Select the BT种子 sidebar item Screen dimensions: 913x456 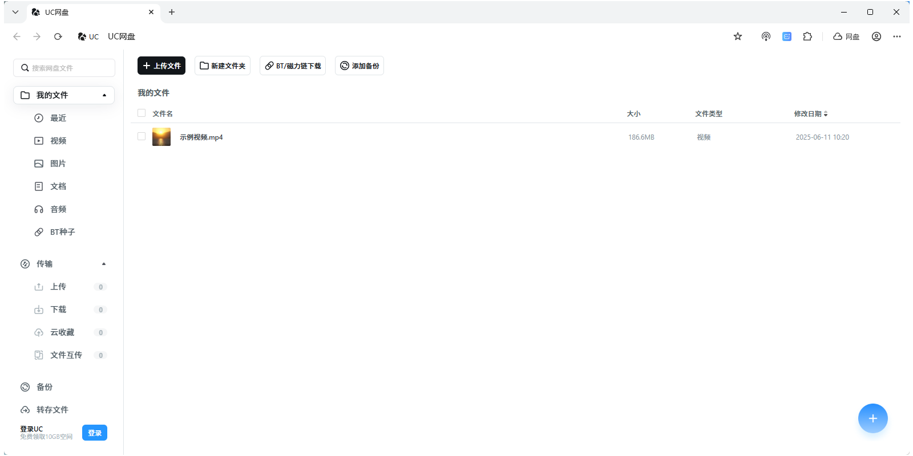(62, 232)
